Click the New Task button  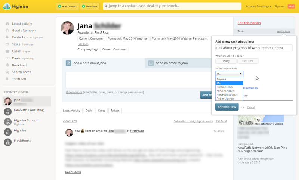(x=90, y=6)
